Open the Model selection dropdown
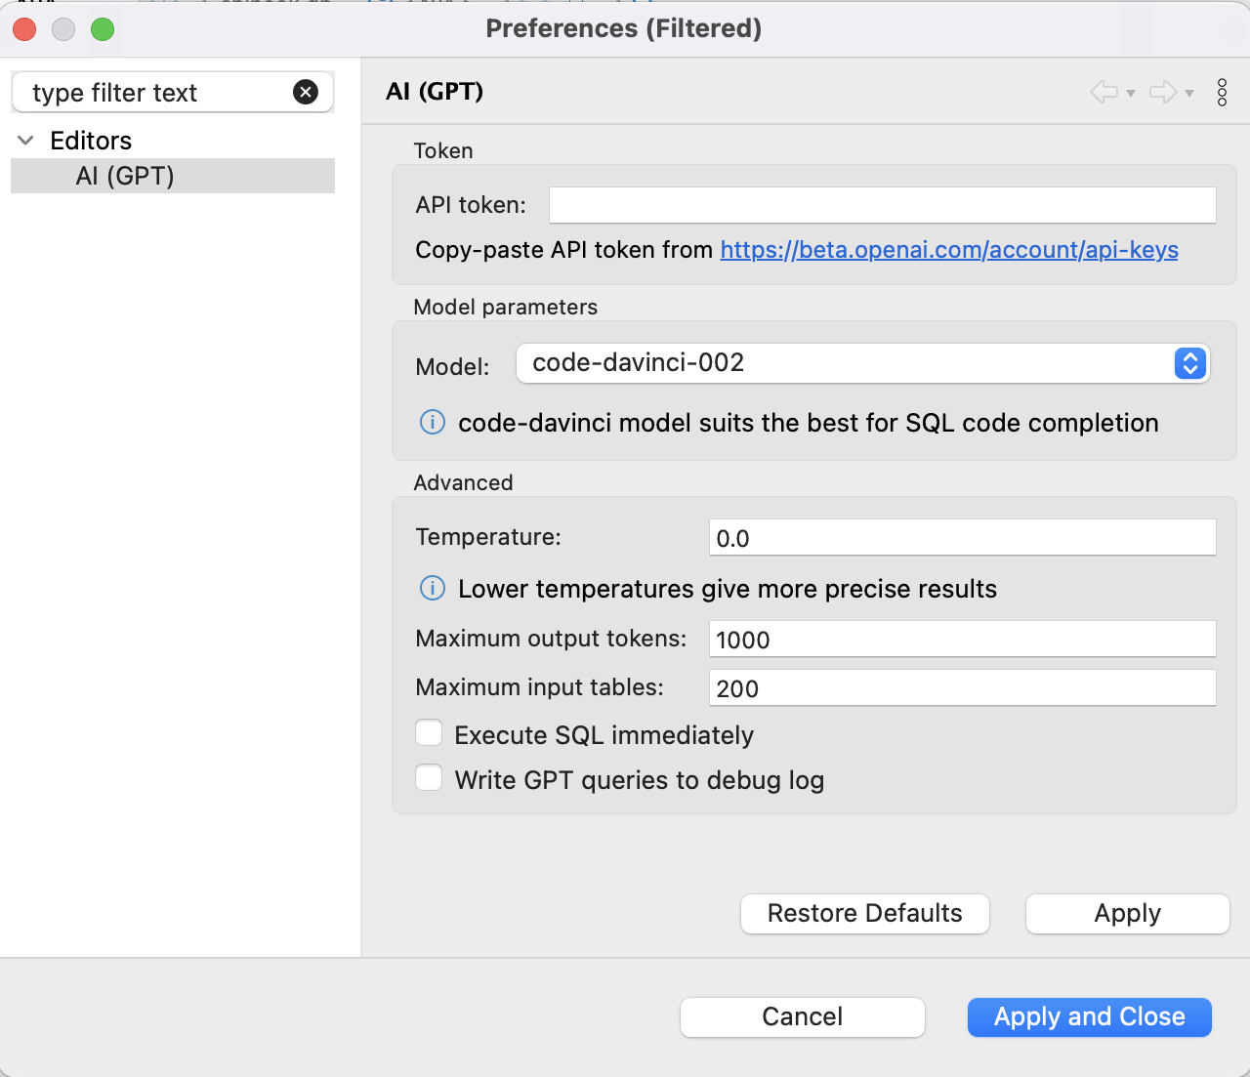 tap(1189, 363)
